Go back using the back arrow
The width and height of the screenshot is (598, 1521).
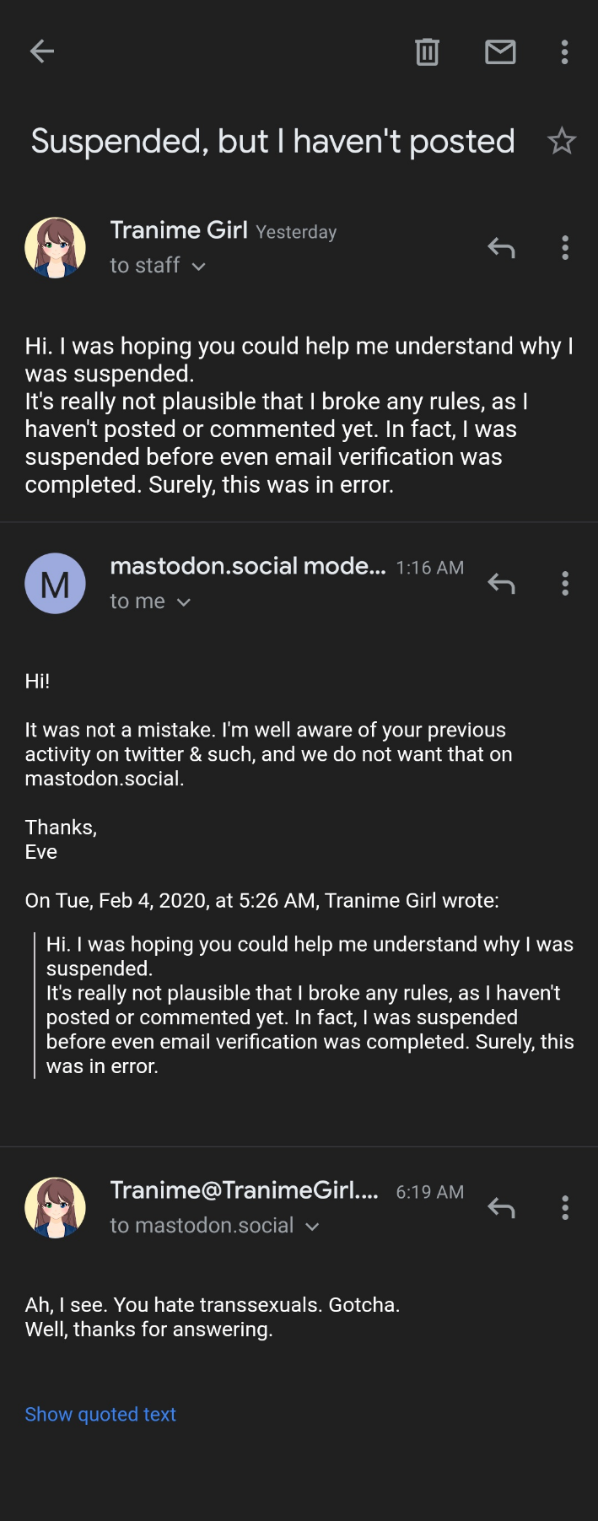(42, 51)
